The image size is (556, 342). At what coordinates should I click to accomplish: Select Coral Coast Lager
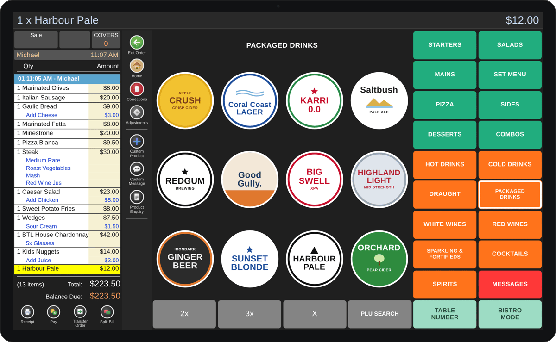(x=250, y=100)
